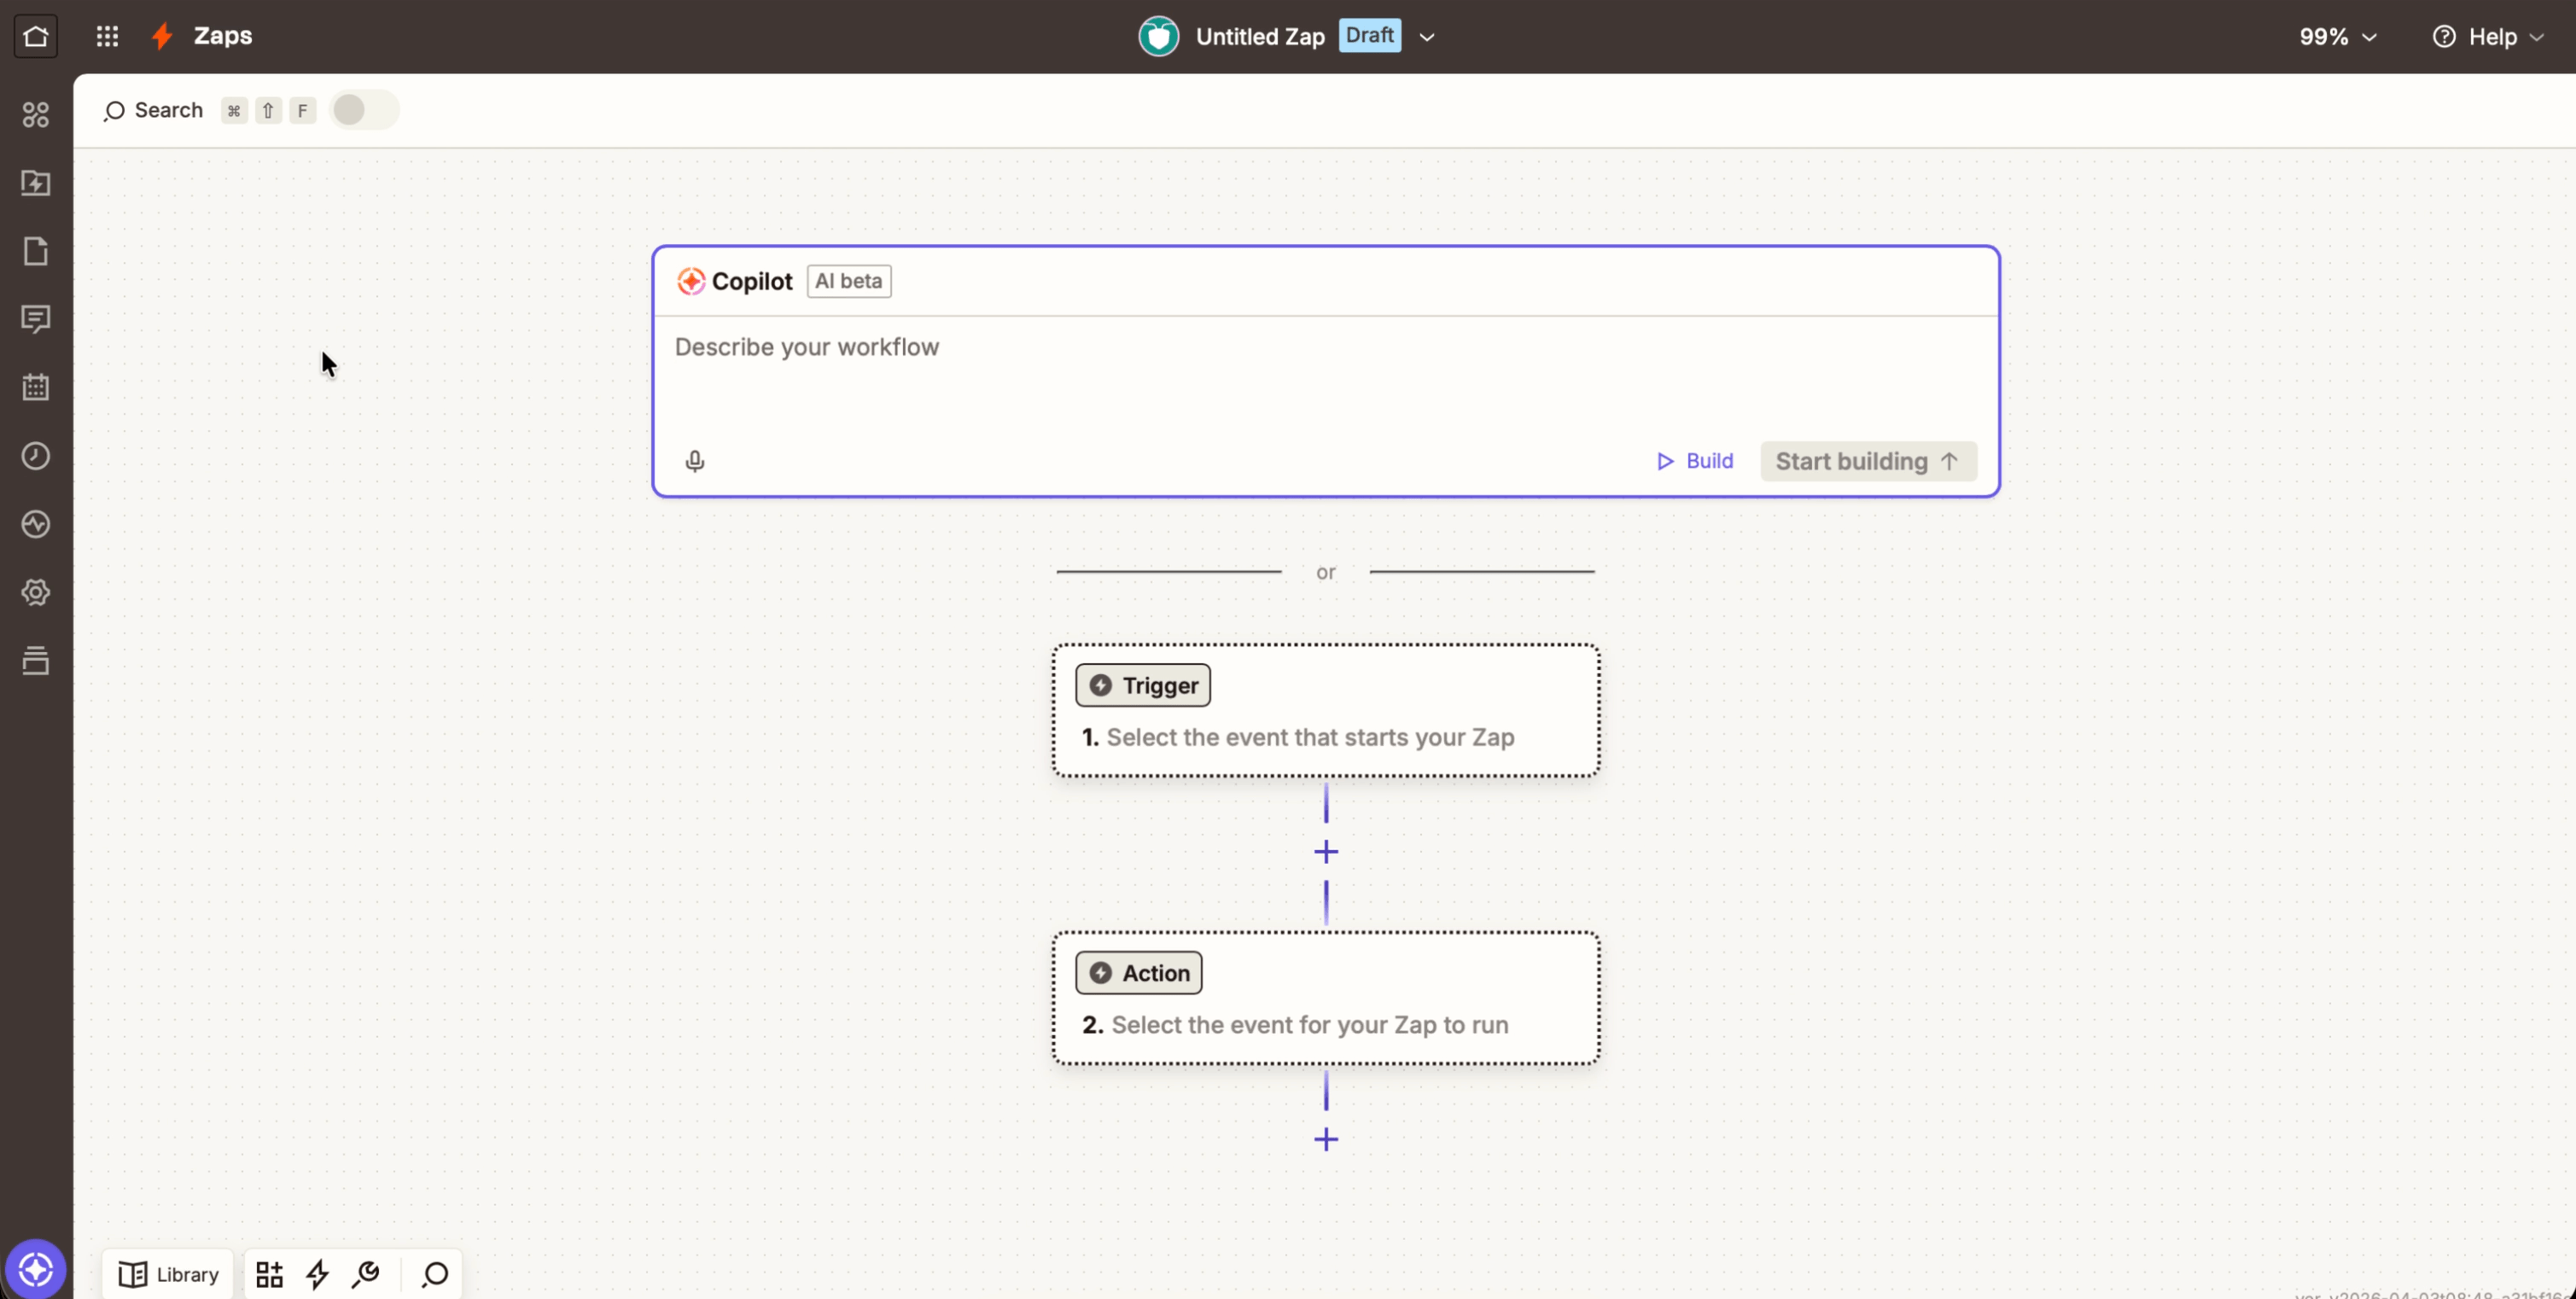Open the Tables calendar icon in the sidebar
This screenshot has width=2576, height=1299.
[36, 388]
